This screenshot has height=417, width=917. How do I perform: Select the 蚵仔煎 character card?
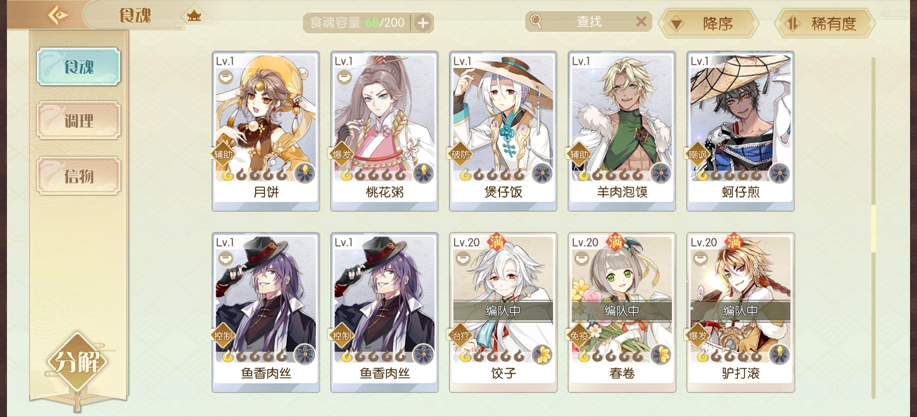coord(740,131)
